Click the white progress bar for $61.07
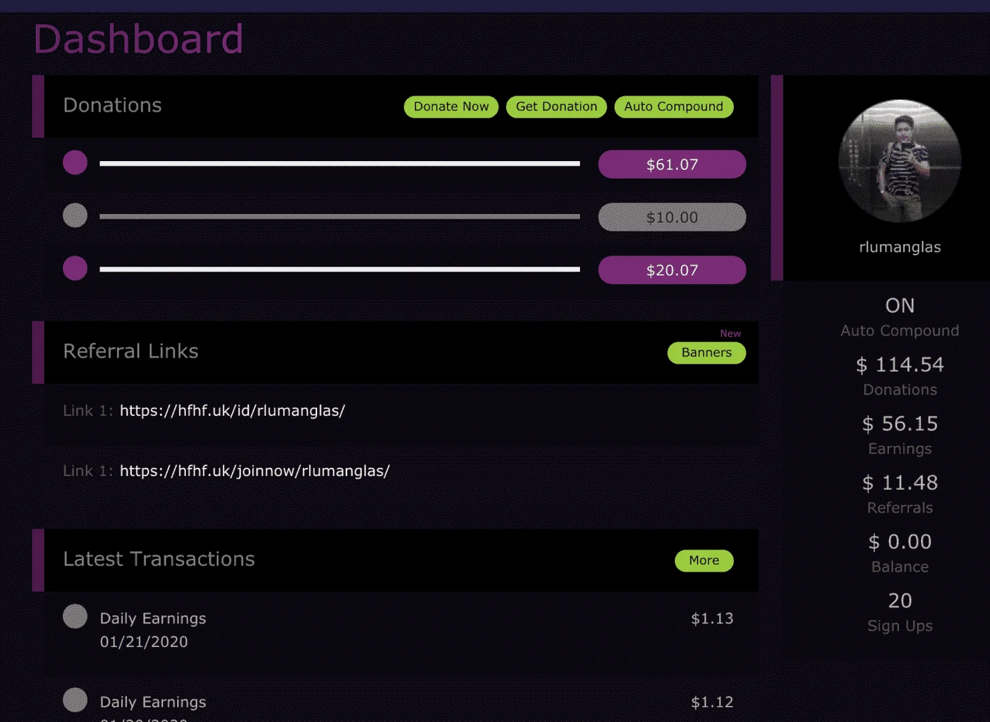 340,163
